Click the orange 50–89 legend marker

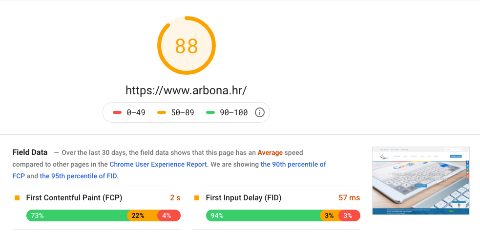point(161,112)
